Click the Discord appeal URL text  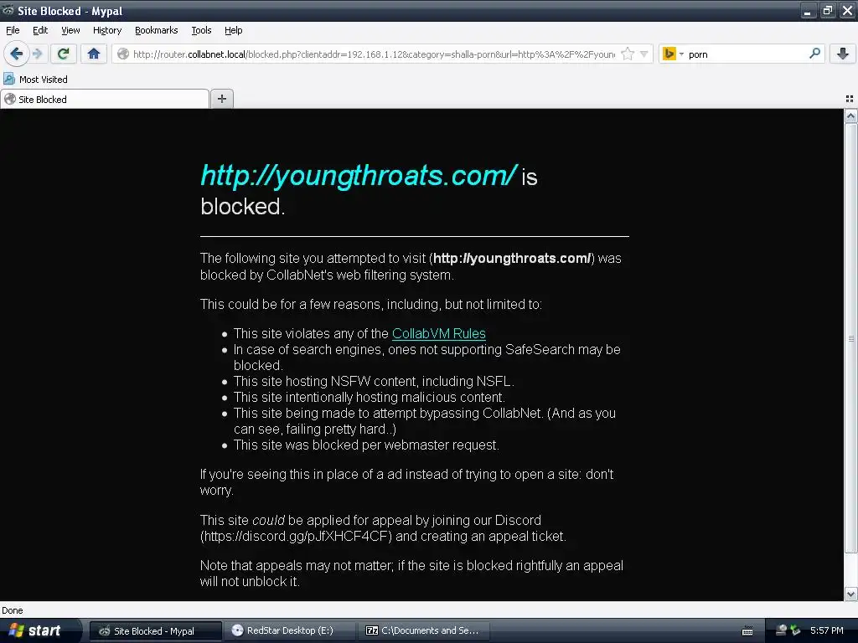(296, 536)
